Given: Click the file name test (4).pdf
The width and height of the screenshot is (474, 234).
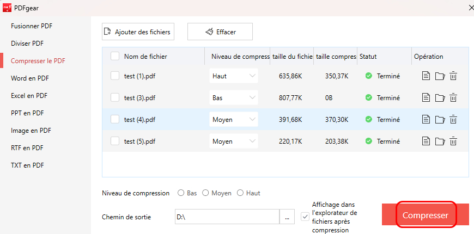Looking at the screenshot, I should pos(139,120).
